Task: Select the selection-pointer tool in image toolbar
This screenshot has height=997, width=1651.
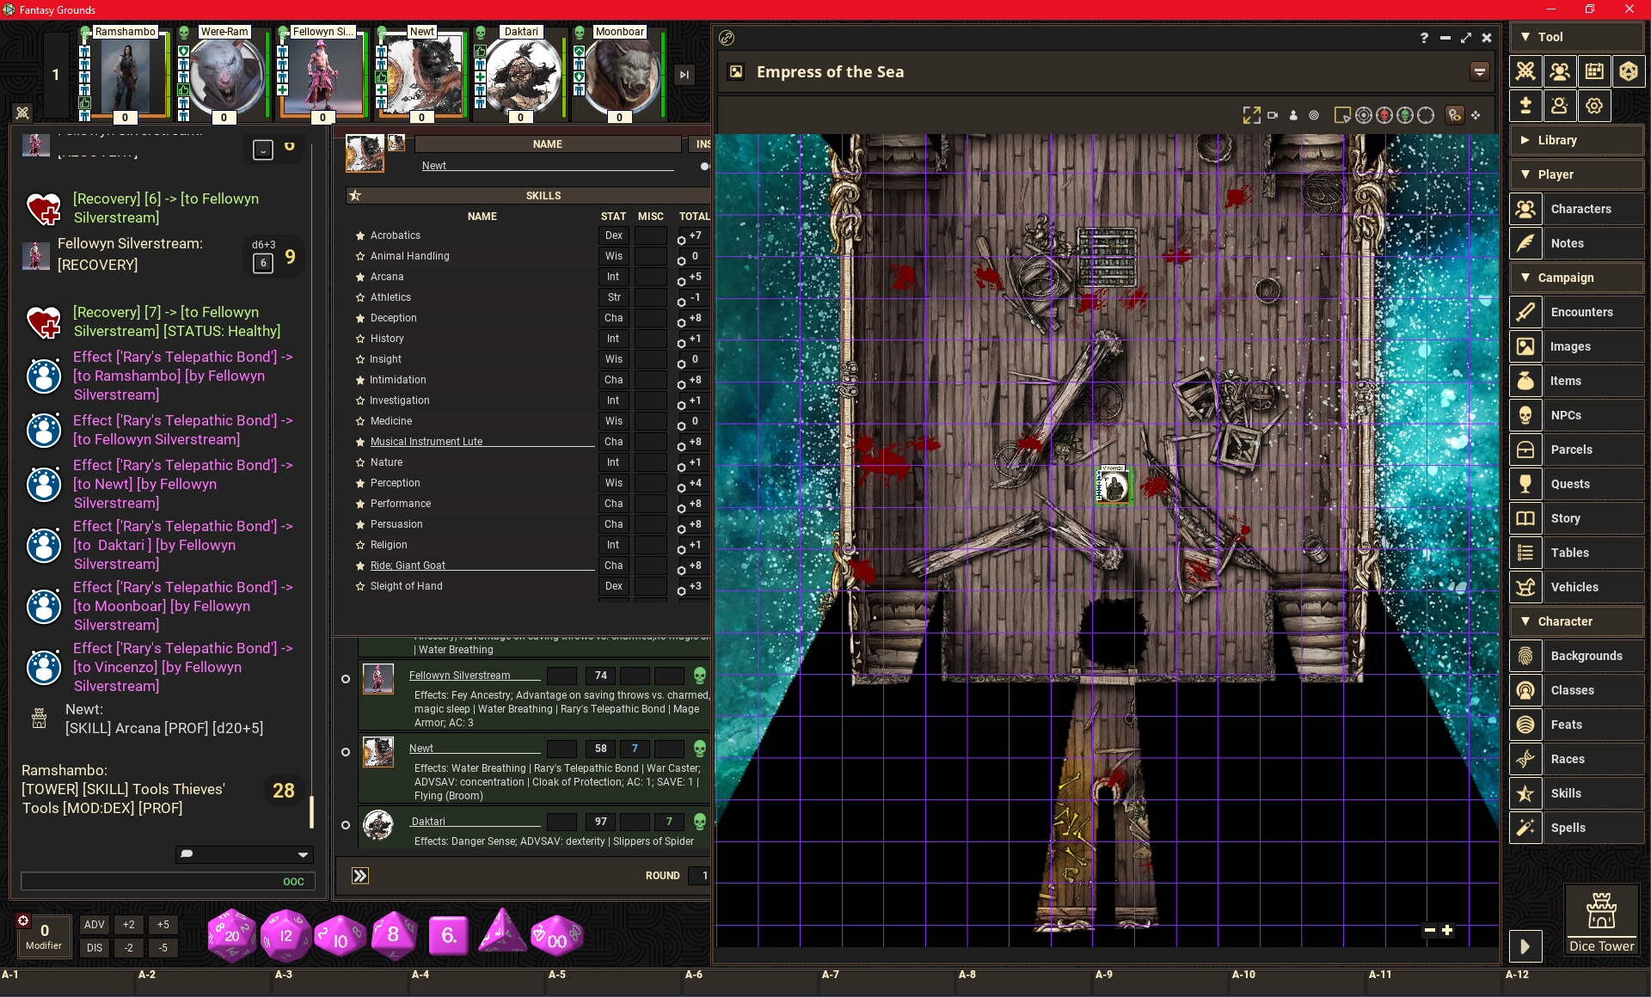Action: coord(1341,115)
